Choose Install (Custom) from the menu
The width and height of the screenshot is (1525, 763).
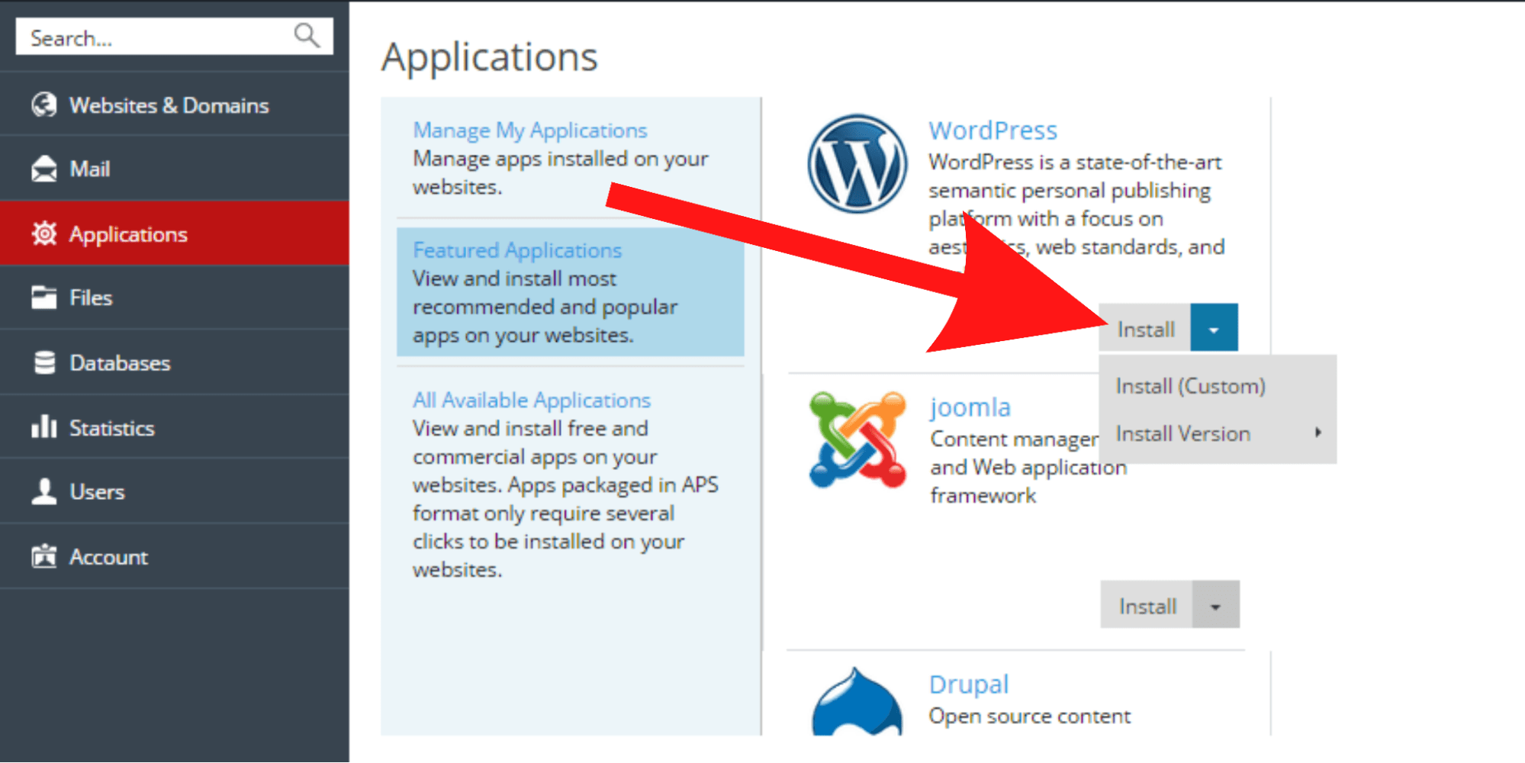[x=1189, y=385]
